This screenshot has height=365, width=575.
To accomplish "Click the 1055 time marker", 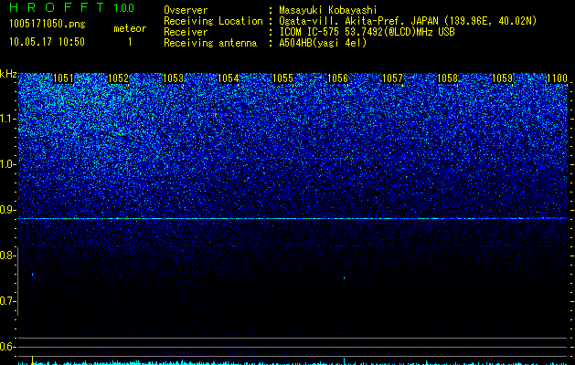I will tap(282, 78).
